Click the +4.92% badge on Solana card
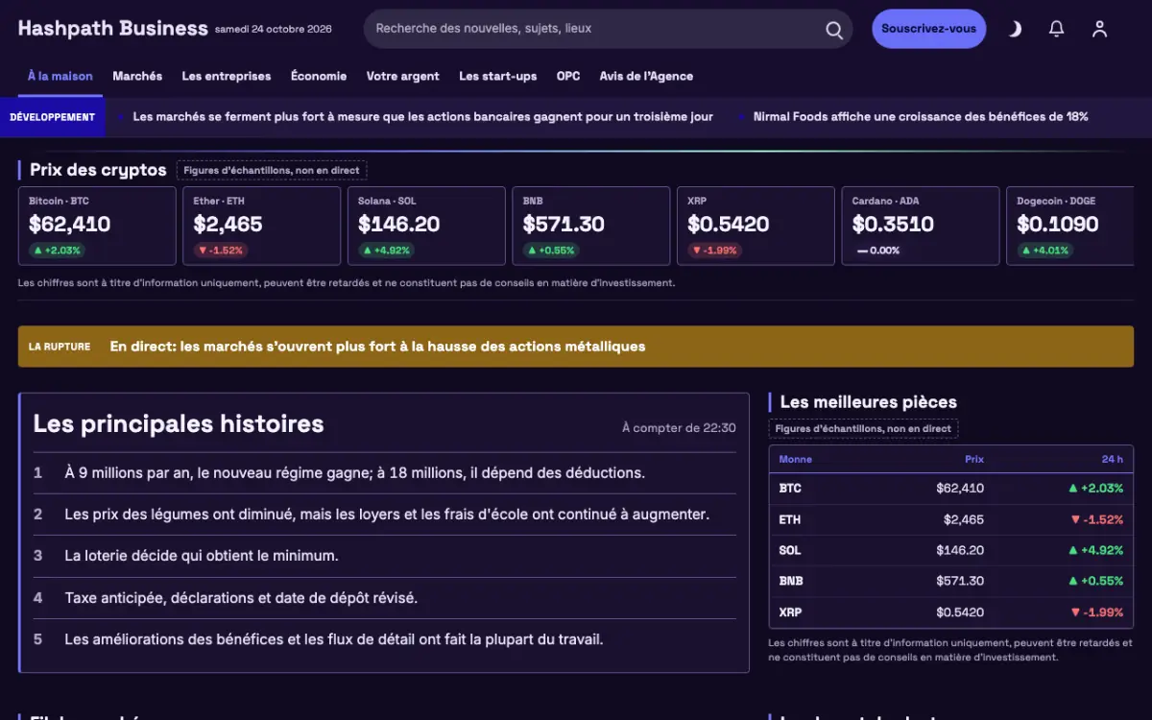The height and width of the screenshot is (720, 1152). click(386, 250)
